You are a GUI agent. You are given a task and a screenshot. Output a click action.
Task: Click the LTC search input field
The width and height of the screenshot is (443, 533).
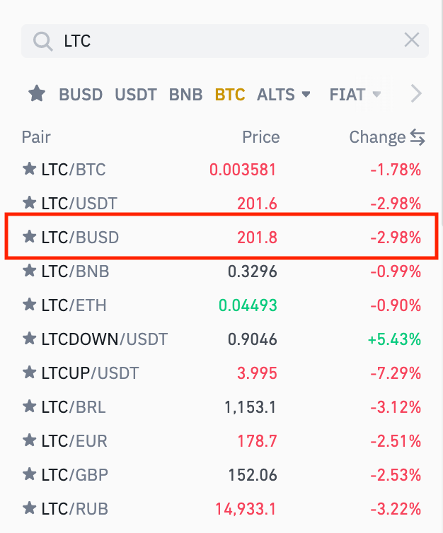coord(226,41)
